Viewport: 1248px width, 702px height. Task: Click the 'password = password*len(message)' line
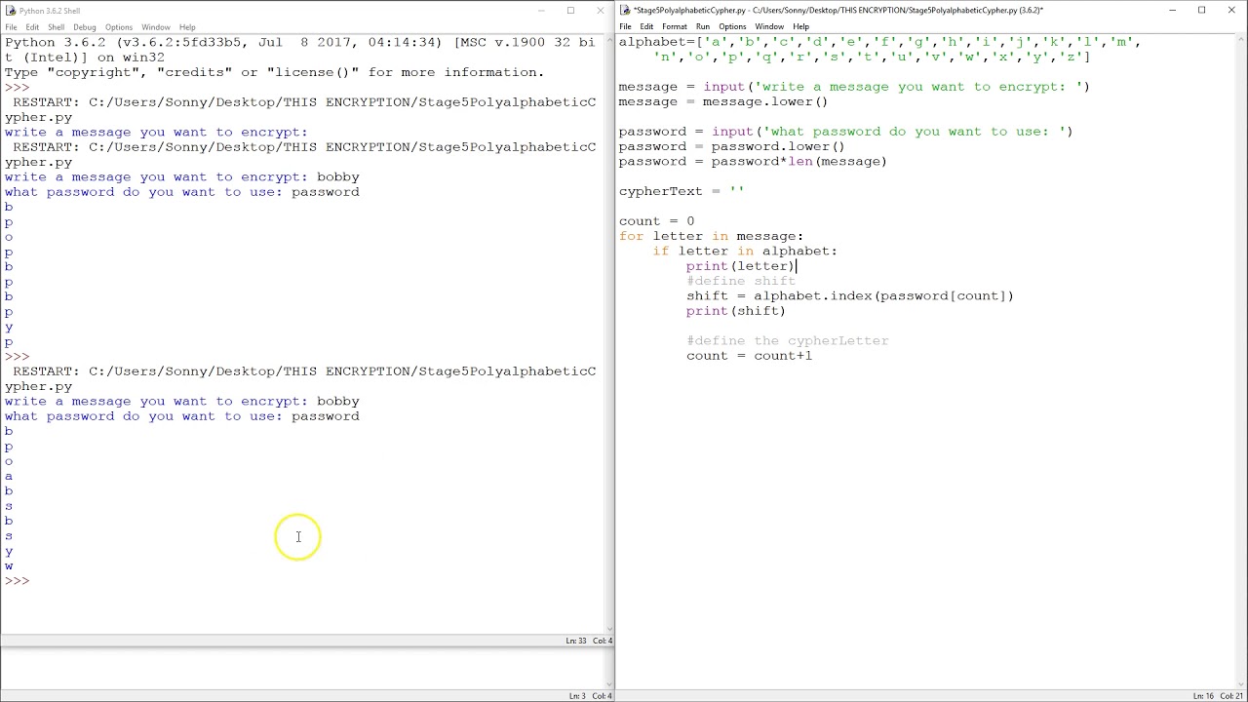coord(753,161)
